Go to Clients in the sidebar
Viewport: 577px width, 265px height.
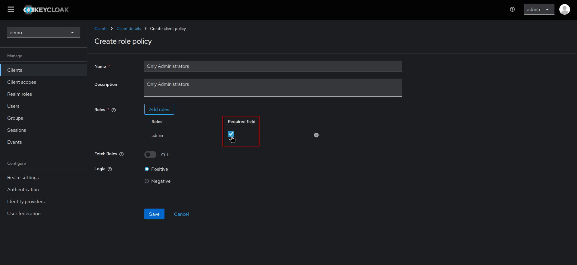point(44,70)
